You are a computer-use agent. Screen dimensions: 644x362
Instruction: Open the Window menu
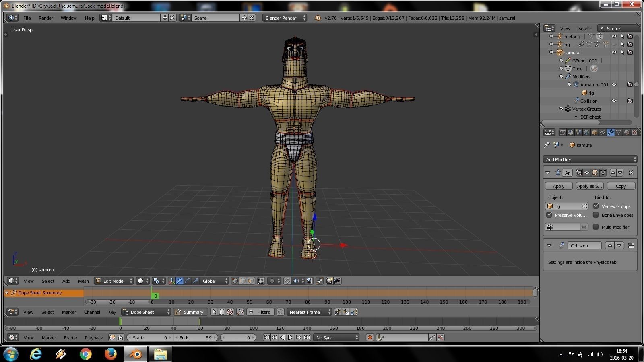click(68, 18)
